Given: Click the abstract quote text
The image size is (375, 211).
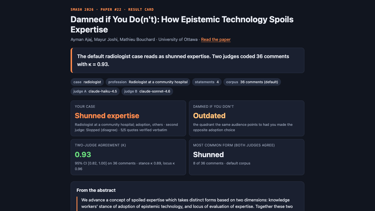Looking at the screenshot, I should pyautogui.click(x=187, y=203).
